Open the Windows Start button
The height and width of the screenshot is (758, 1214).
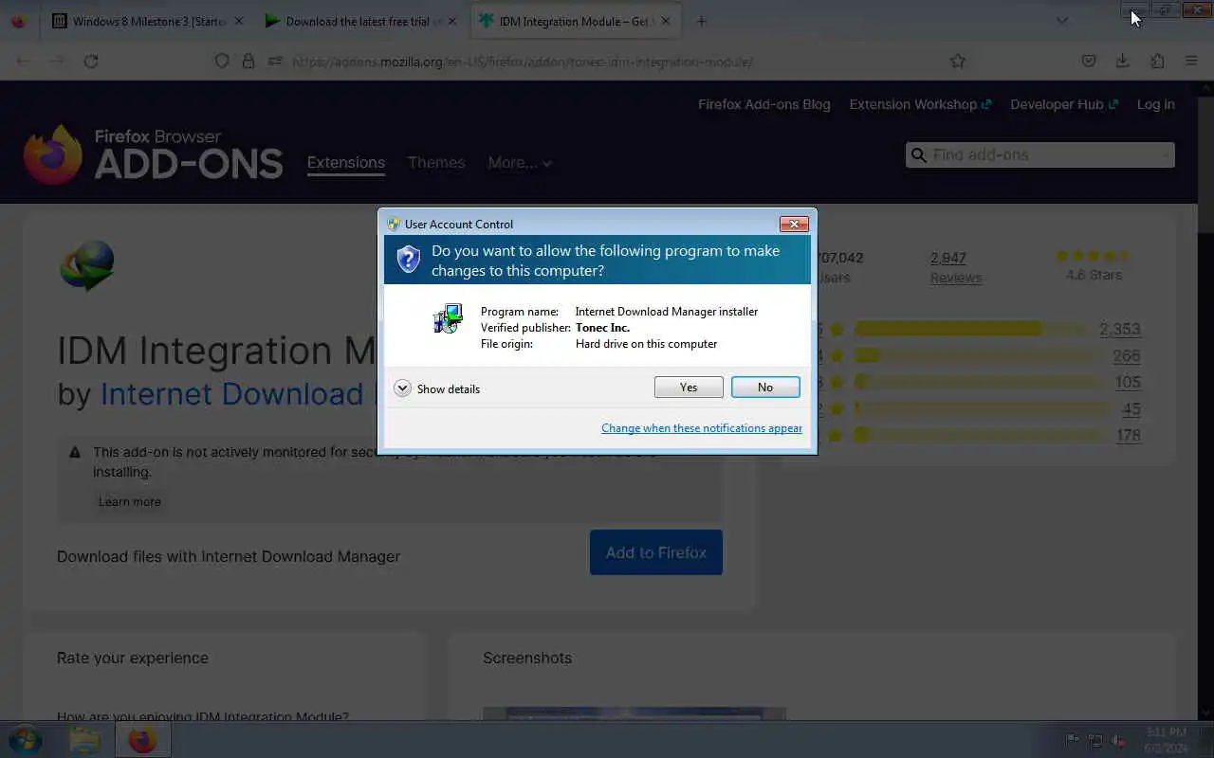pos(24,740)
